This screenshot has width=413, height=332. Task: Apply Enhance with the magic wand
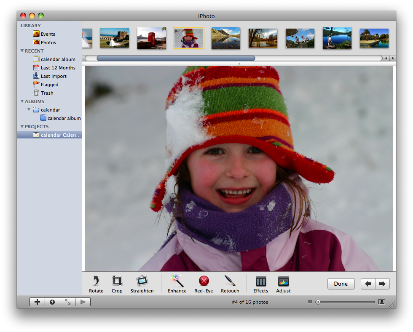(177, 284)
